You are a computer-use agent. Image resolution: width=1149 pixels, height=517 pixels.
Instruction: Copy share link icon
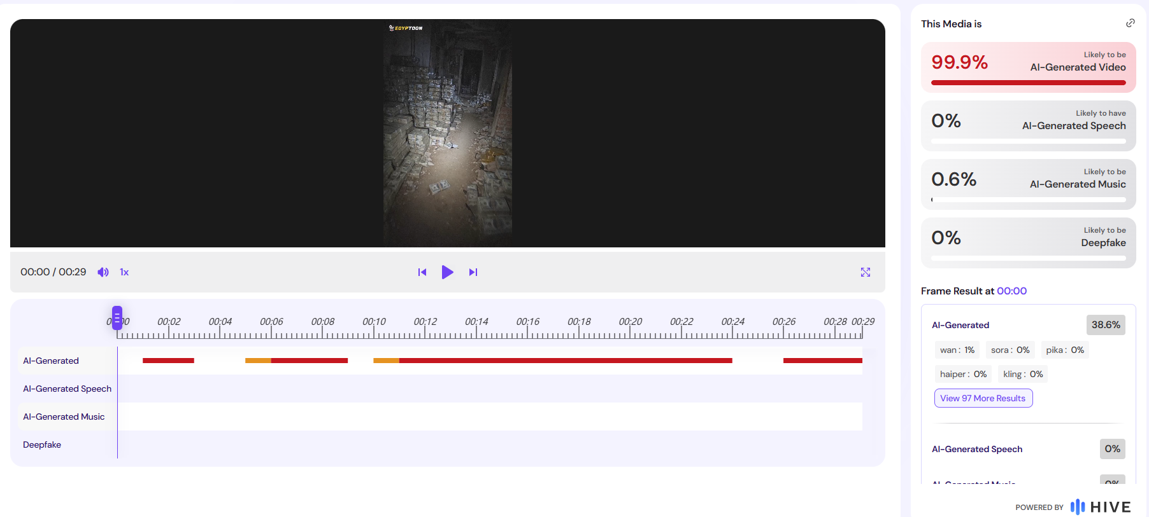1131,23
